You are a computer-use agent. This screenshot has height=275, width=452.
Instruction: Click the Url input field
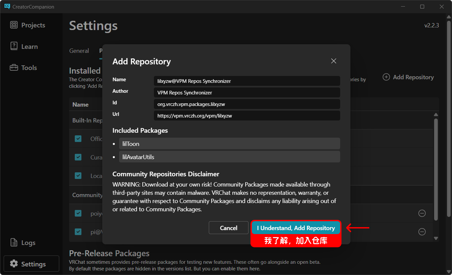pyautogui.click(x=247, y=116)
